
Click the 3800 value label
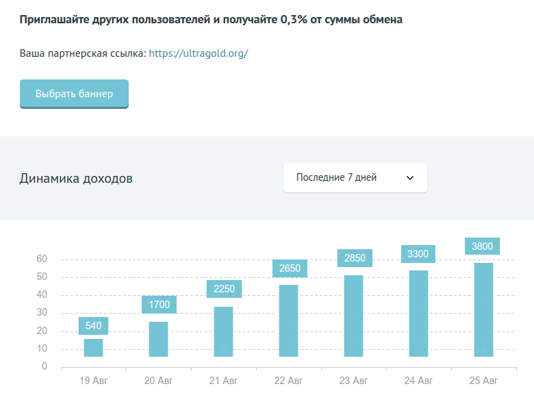(482, 246)
